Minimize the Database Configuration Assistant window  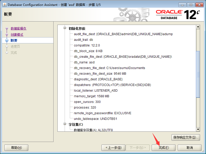(182, 5)
